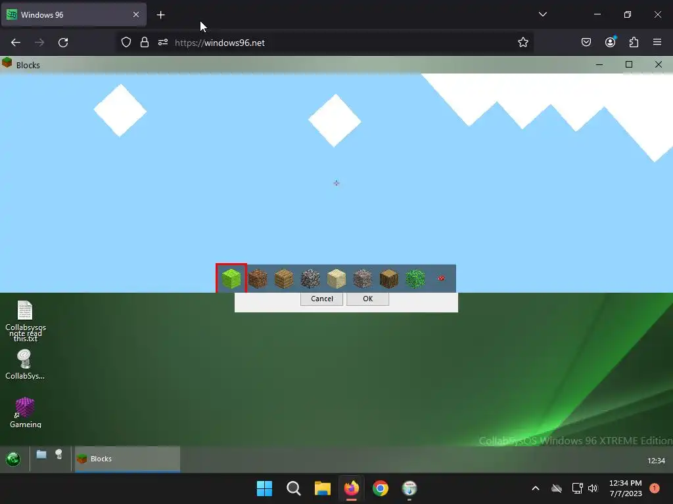
Task: Open the CollabSys desktop shortcut
Action: pyautogui.click(x=25, y=365)
